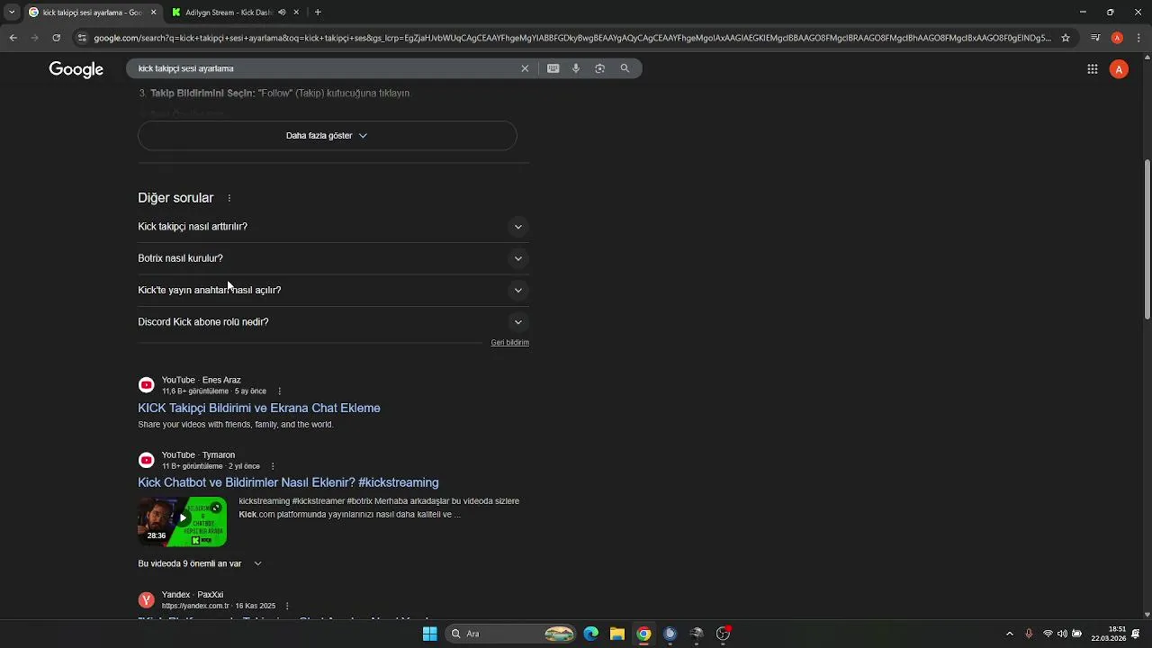The height and width of the screenshot is (648, 1152).
Task: Open the tab search dropdown arrow
Action: (12, 13)
